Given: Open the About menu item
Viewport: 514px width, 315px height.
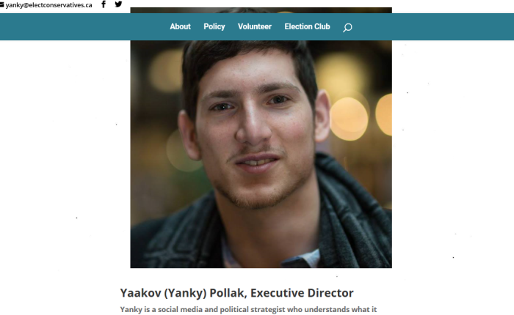Looking at the screenshot, I should coord(180,27).
